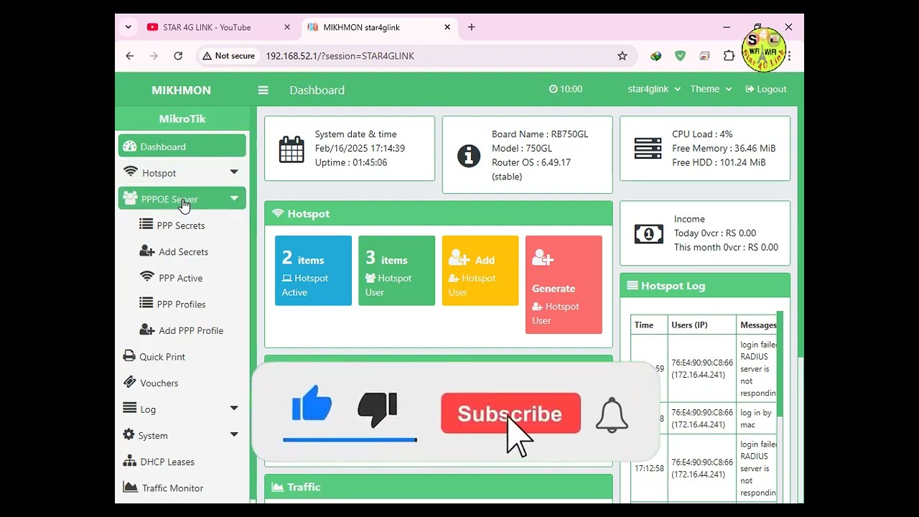This screenshot has height=517, width=919.
Task: Expand the Hotspot sidebar menu arrow
Action: (234, 172)
